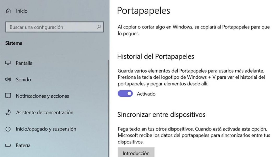Open Sonido settings
The width and height of the screenshot is (279, 157).
point(23,79)
